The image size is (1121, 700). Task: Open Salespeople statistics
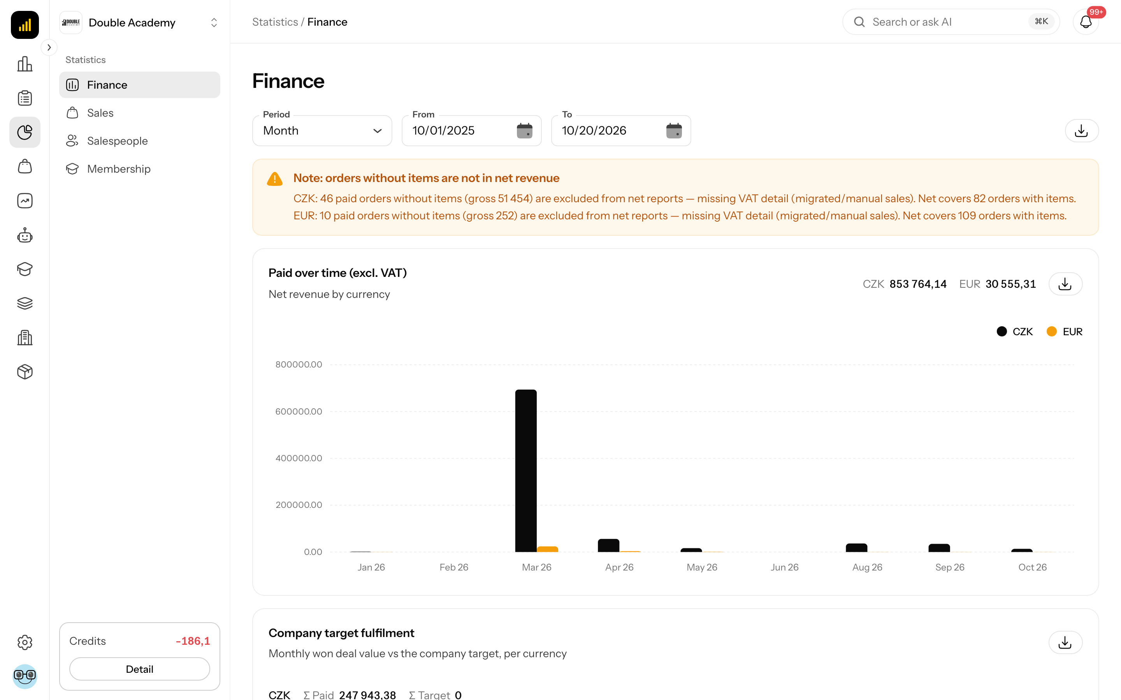[x=139, y=141]
